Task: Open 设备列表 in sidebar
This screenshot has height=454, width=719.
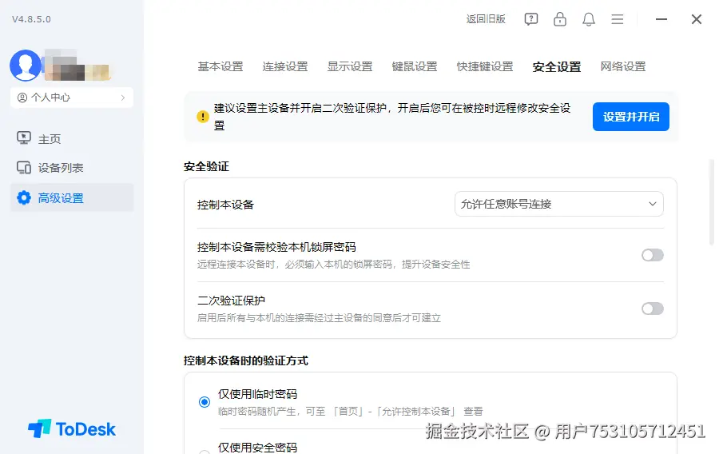Action: (x=72, y=168)
